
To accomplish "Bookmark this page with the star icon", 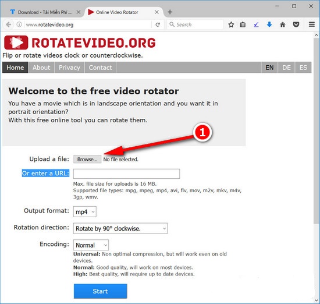I will 231,24.
